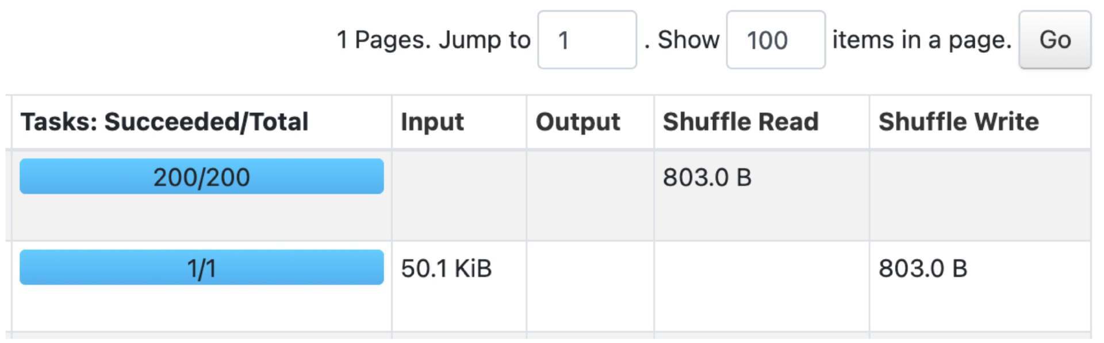
Task: Sort by the Shuffle Write column header
Action: tap(959, 122)
